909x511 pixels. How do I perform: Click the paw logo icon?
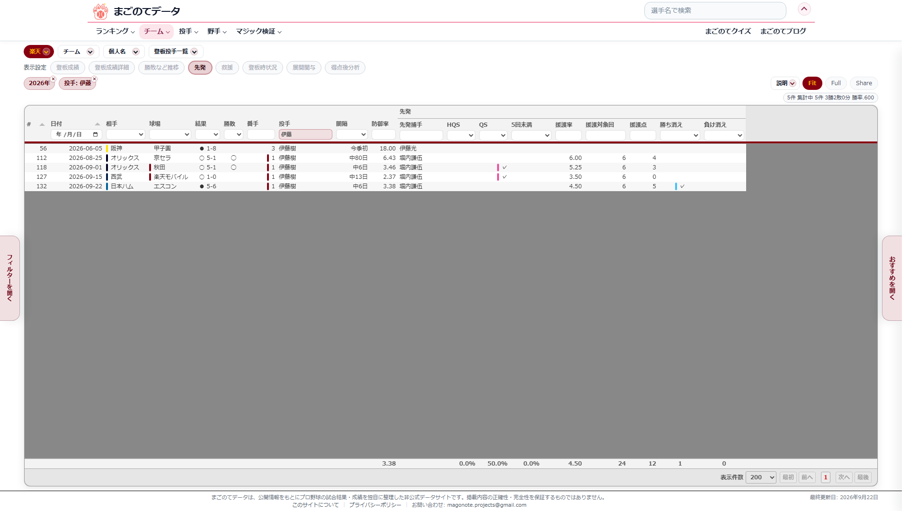pyautogui.click(x=100, y=11)
